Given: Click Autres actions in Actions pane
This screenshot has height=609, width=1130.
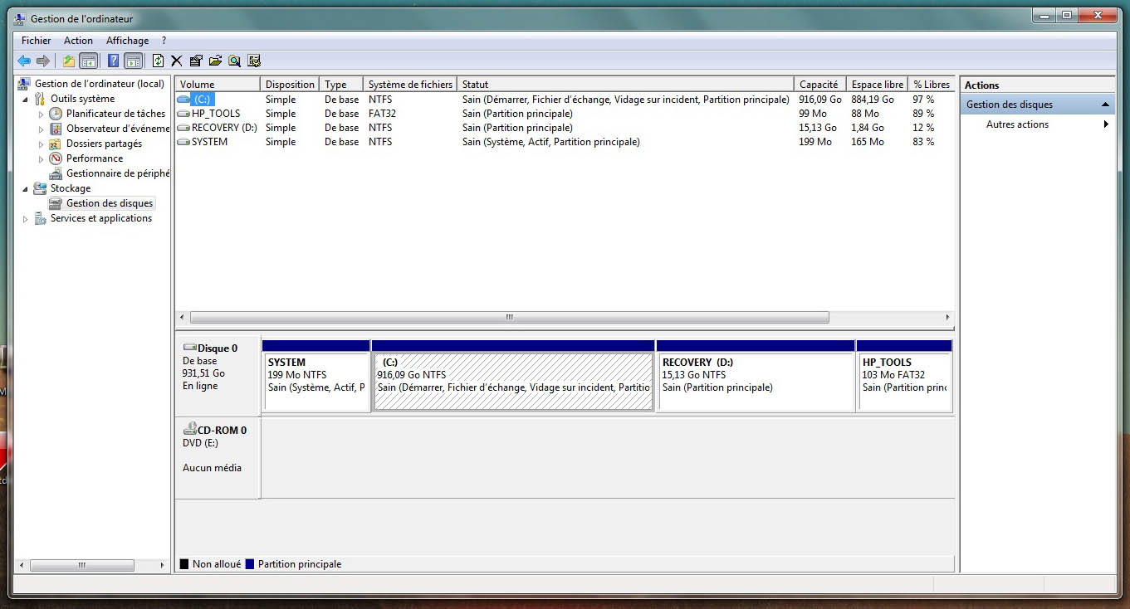Looking at the screenshot, I should tap(1017, 124).
